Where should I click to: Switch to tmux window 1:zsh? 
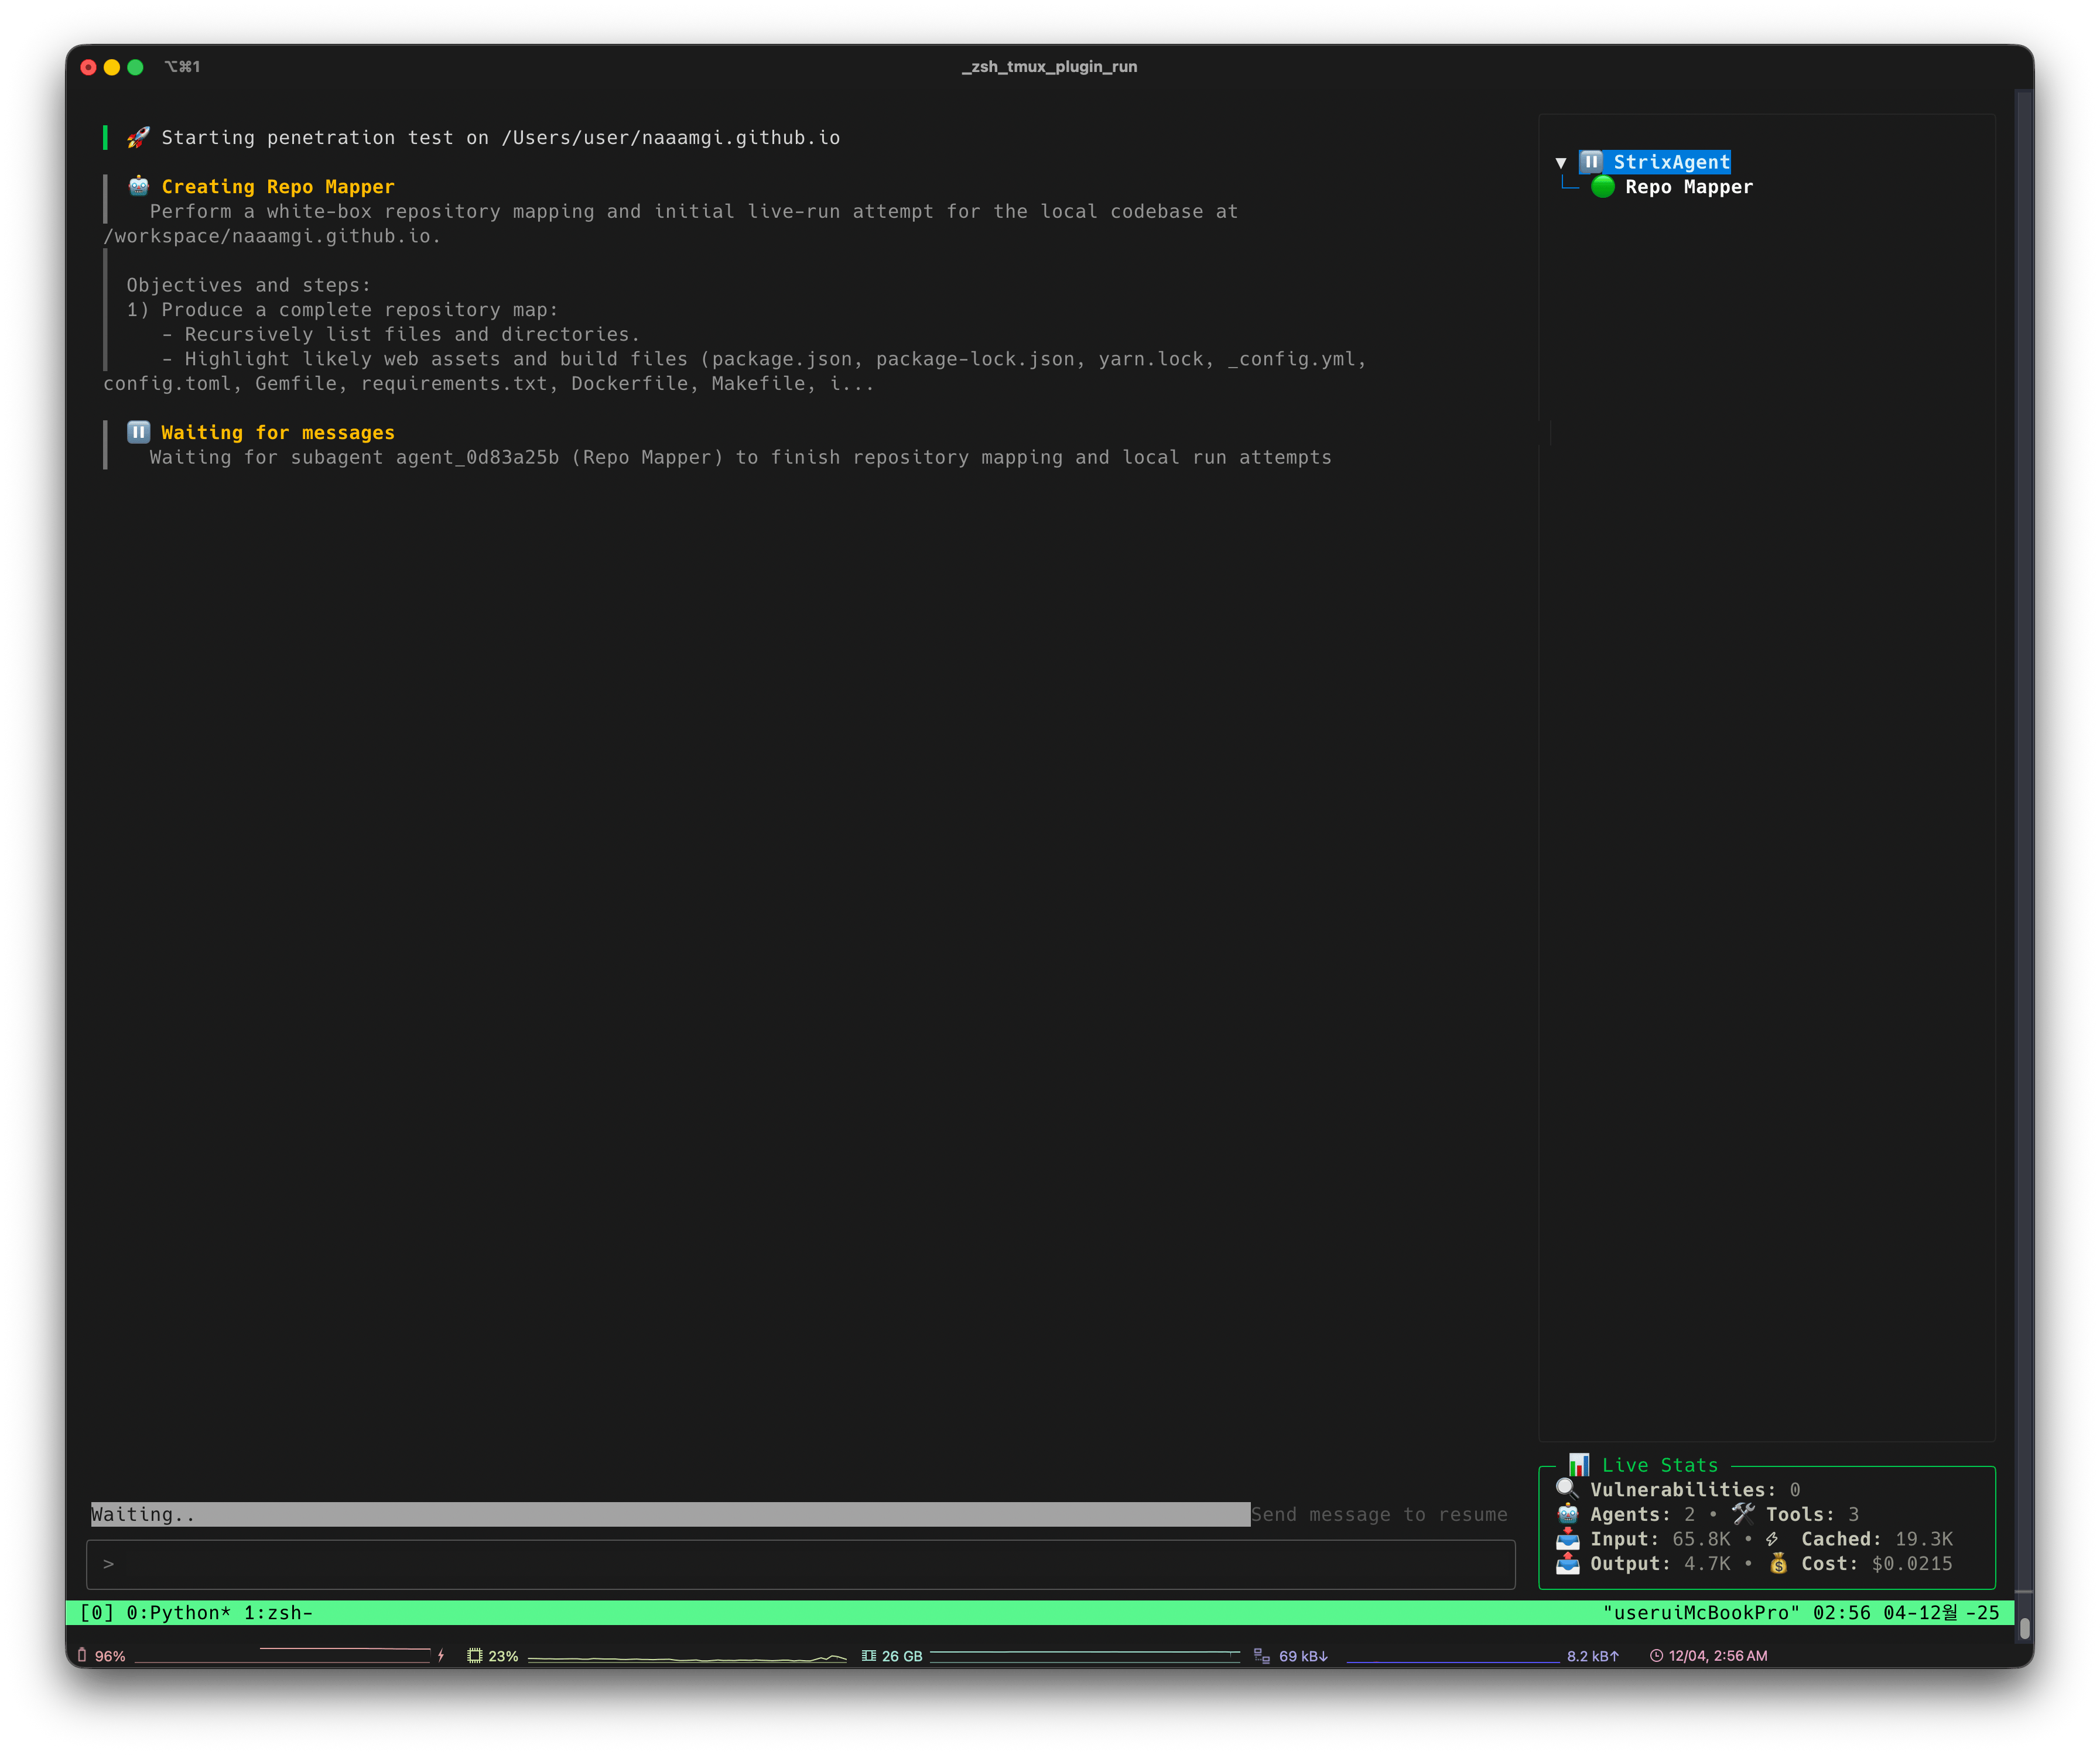(x=278, y=1613)
